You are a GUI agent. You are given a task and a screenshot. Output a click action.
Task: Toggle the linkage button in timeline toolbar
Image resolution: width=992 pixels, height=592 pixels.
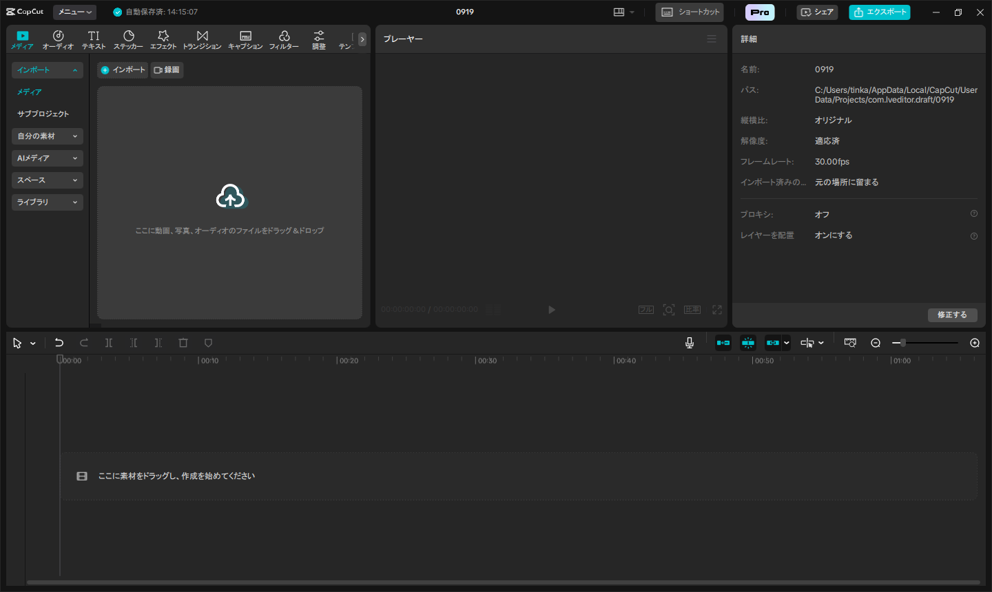pyautogui.click(x=773, y=343)
